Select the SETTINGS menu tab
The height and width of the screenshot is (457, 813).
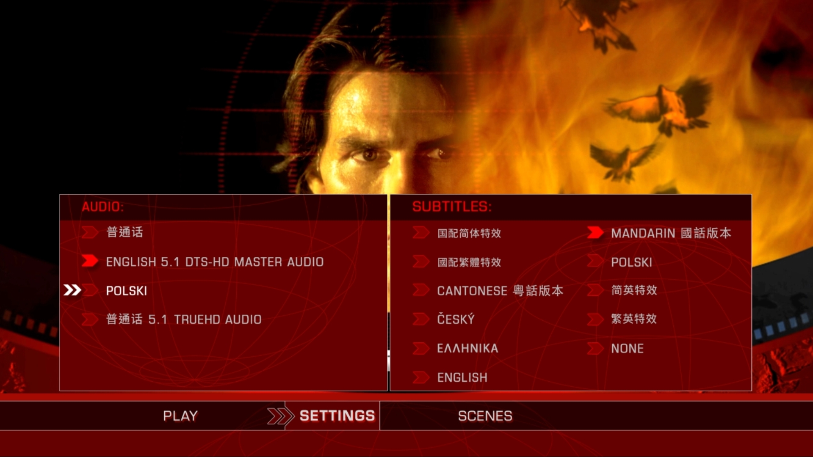pos(337,416)
